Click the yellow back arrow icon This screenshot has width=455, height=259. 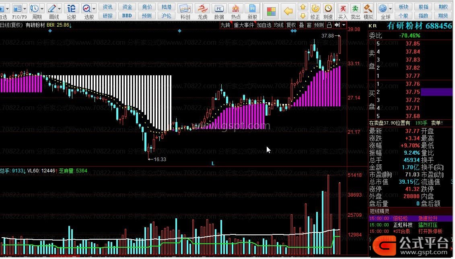point(288,11)
